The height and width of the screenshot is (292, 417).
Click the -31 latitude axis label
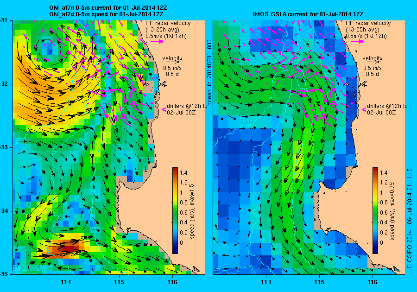4,20
